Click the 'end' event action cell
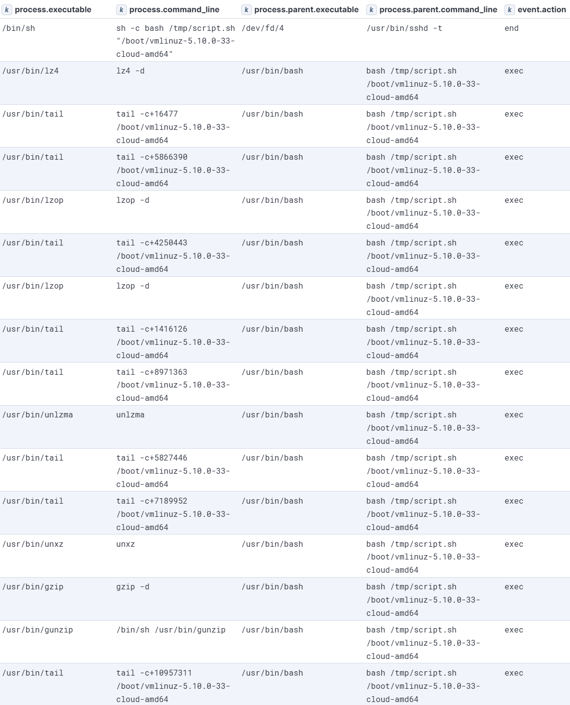This screenshot has width=570, height=705. pyautogui.click(x=512, y=28)
